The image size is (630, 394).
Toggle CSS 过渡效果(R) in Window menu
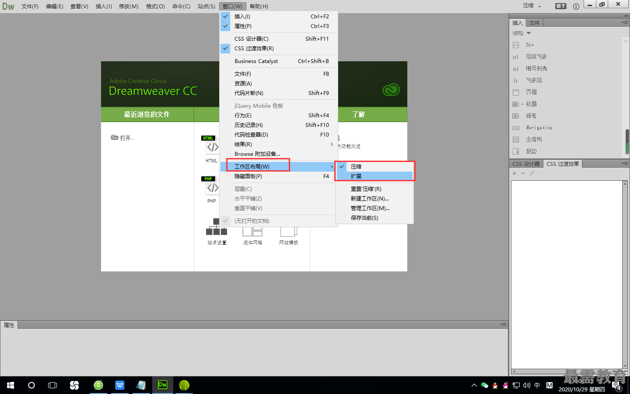pyautogui.click(x=279, y=48)
